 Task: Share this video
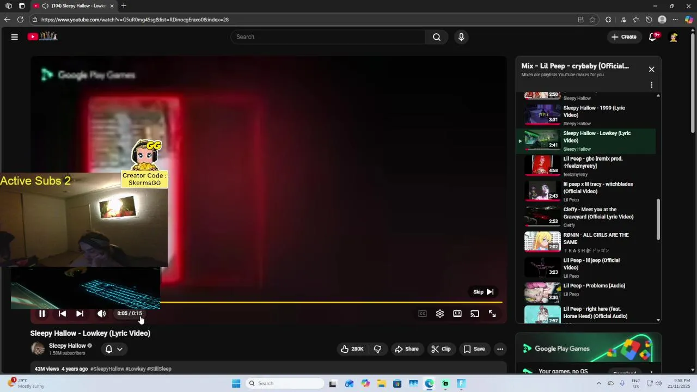407,349
